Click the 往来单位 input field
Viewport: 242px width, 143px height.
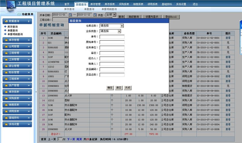[x=112, y=47]
